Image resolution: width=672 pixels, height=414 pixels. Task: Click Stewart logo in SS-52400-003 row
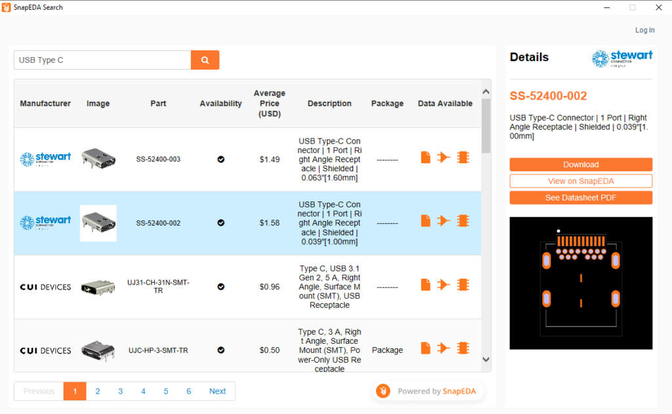pyautogui.click(x=45, y=159)
